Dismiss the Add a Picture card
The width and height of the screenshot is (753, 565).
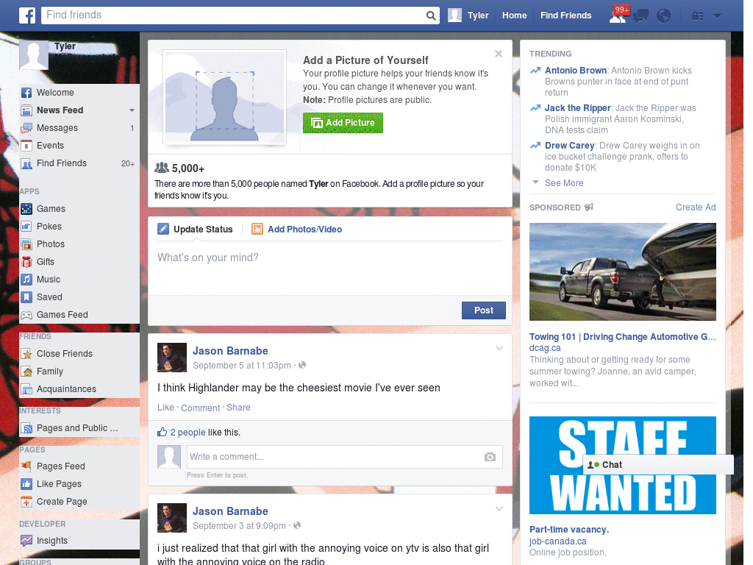[499, 54]
